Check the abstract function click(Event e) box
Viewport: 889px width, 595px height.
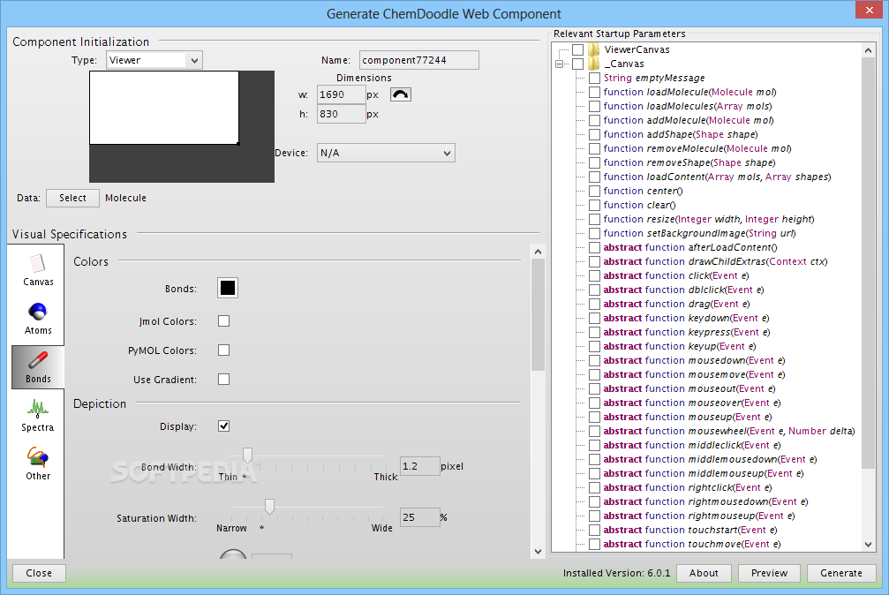594,275
